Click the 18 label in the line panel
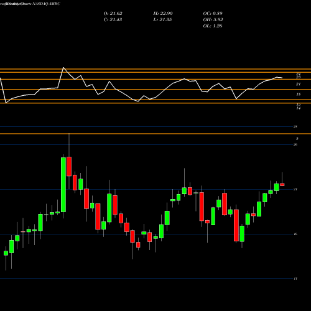The image size is (311, 311). [x=299, y=95]
